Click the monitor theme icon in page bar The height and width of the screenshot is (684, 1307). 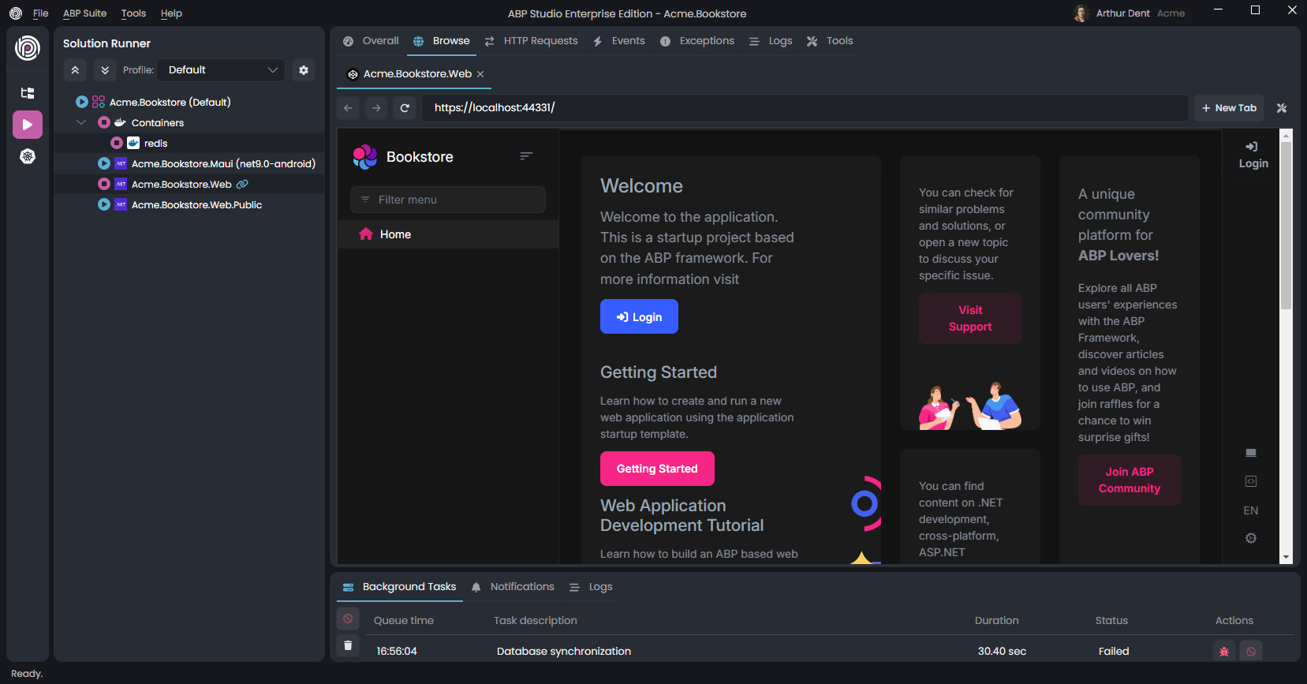tap(1251, 453)
